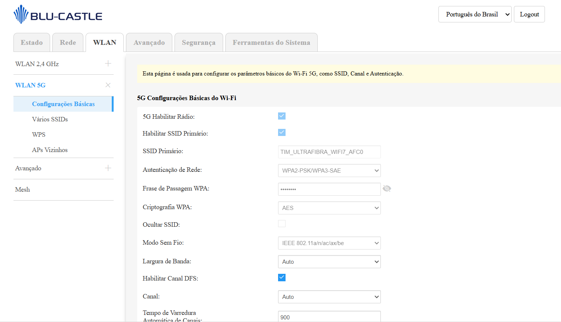Switch to the Rede tab
The width and height of the screenshot is (561, 322).
68,43
